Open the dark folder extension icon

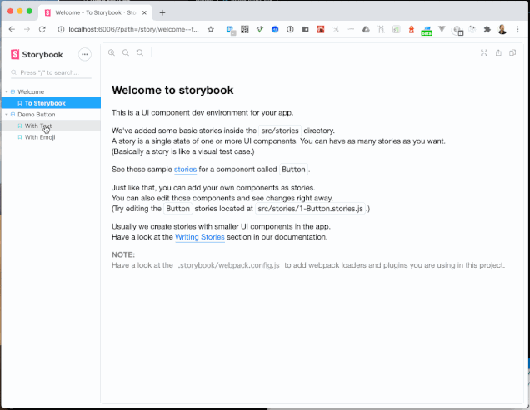tap(305, 29)
